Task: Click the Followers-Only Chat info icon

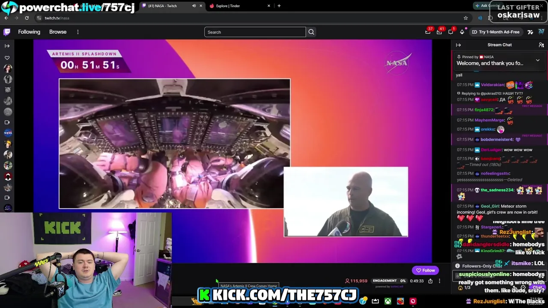Action: coord(457,266)
